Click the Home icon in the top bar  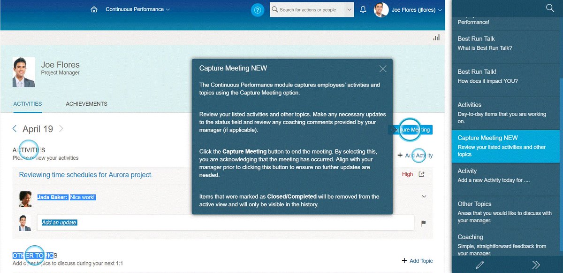[x=93, y=9]
